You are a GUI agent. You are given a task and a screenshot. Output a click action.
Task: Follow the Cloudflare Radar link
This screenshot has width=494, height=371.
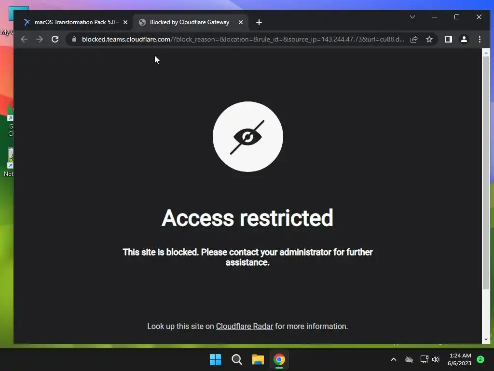coord(245,326)
